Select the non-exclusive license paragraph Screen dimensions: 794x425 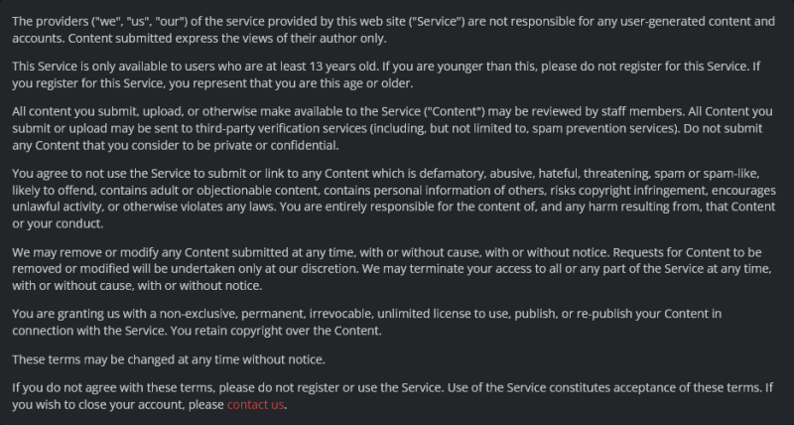(366, 322)
